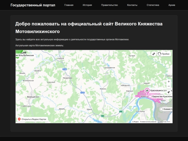Click the Государственный портал site title
Image resolution: width=188 pixels, height=141 pixels.
tap(33, 5)
